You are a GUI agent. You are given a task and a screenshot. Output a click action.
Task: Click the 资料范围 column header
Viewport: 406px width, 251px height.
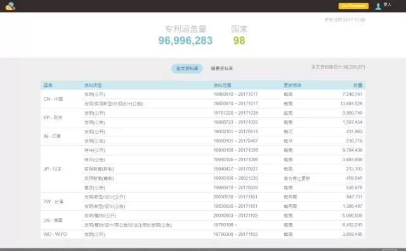tap(222, 85)
